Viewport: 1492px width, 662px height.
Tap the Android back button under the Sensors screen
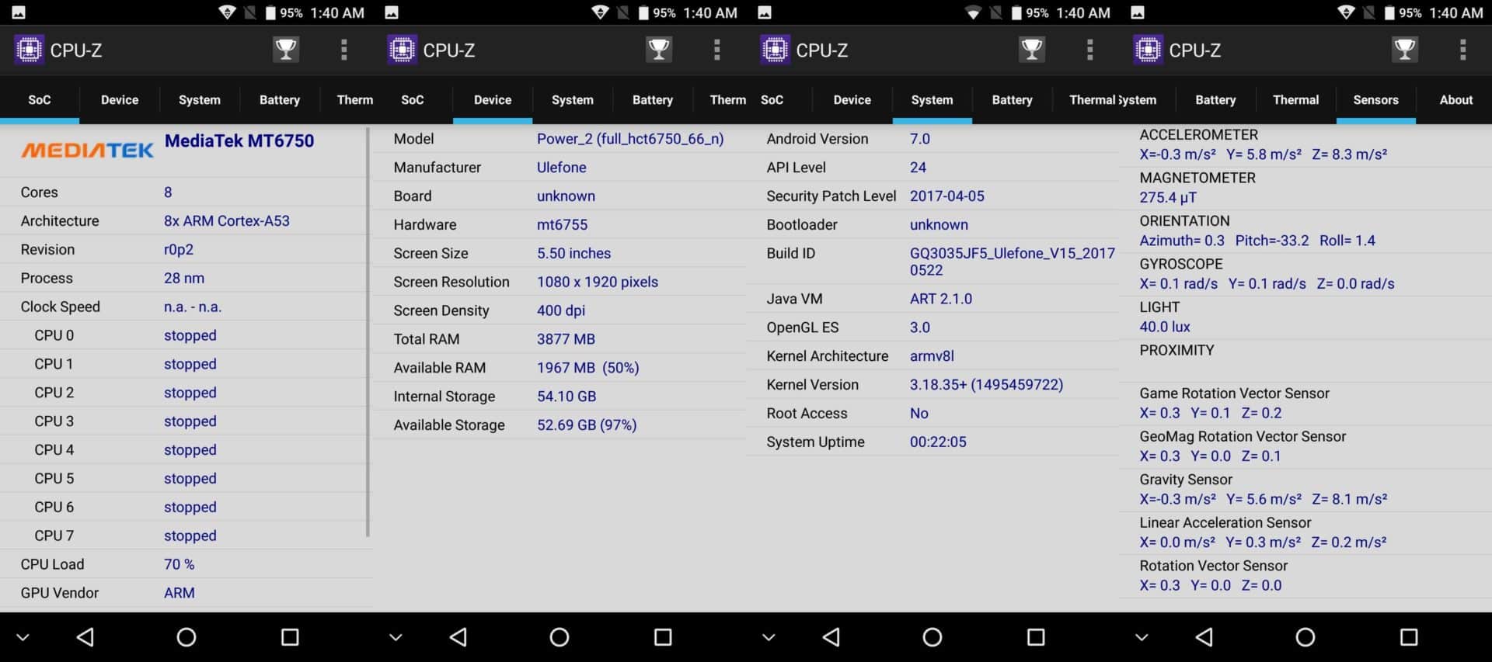point(1204,637)
